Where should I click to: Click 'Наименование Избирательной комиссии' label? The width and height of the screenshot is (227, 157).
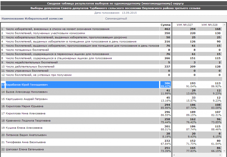[32, 18]
